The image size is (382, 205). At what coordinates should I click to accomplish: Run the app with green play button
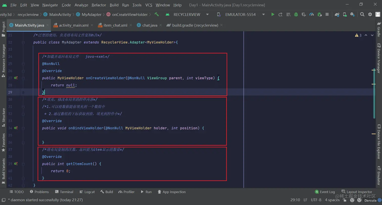pos(273,14)
